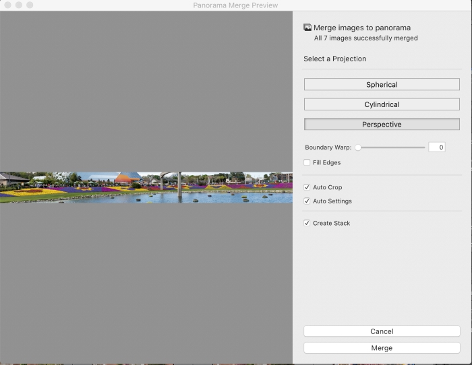Click the Merge images to panorama icon
The width and height of the screenshot is (472, 365).
click(x=307, y=28)
